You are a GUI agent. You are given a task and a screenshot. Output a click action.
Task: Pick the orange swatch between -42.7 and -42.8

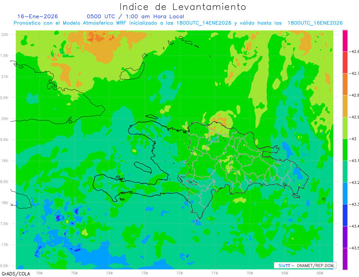coord(345,84)
